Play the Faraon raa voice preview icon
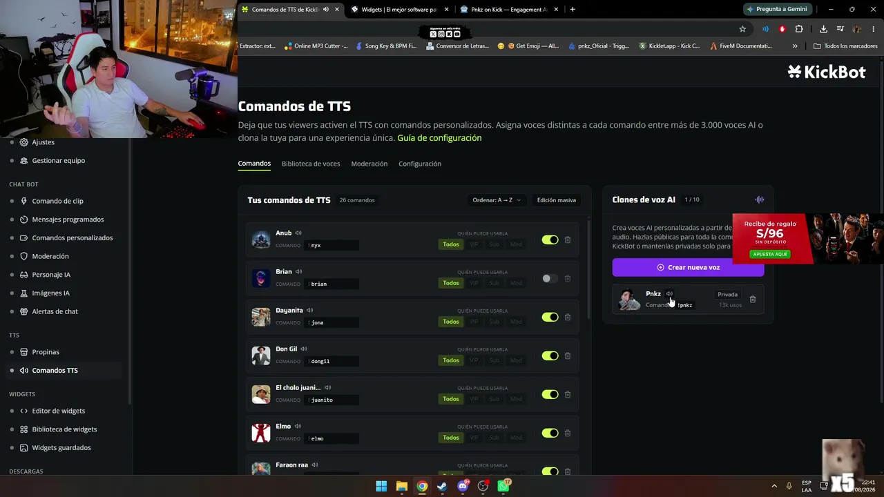Viewport: 884px width, 497px height. tap(315, 465)
